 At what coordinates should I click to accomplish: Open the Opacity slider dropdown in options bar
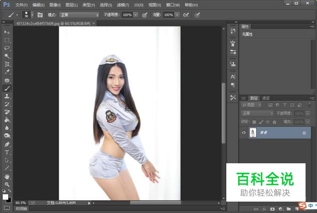click(136, 15)
